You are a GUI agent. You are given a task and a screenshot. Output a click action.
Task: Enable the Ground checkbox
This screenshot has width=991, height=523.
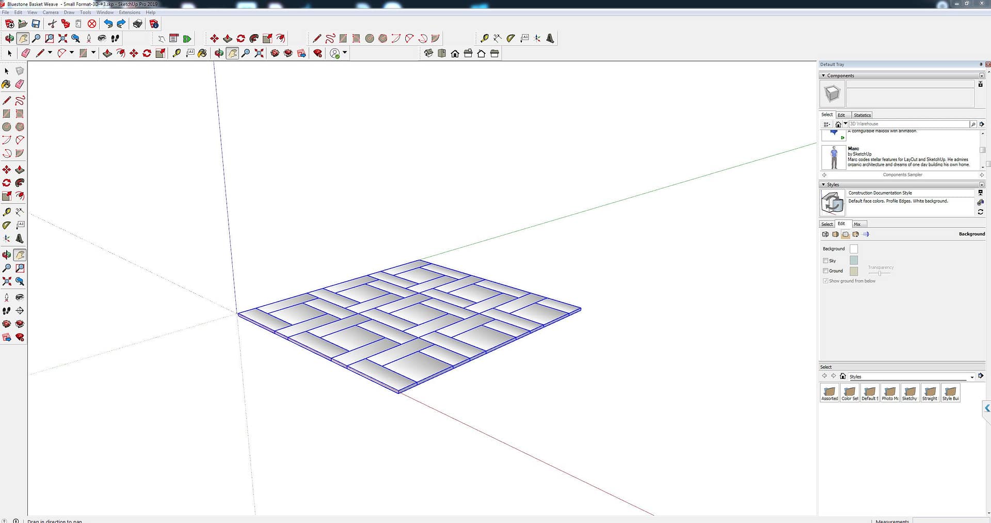(825, 271)
